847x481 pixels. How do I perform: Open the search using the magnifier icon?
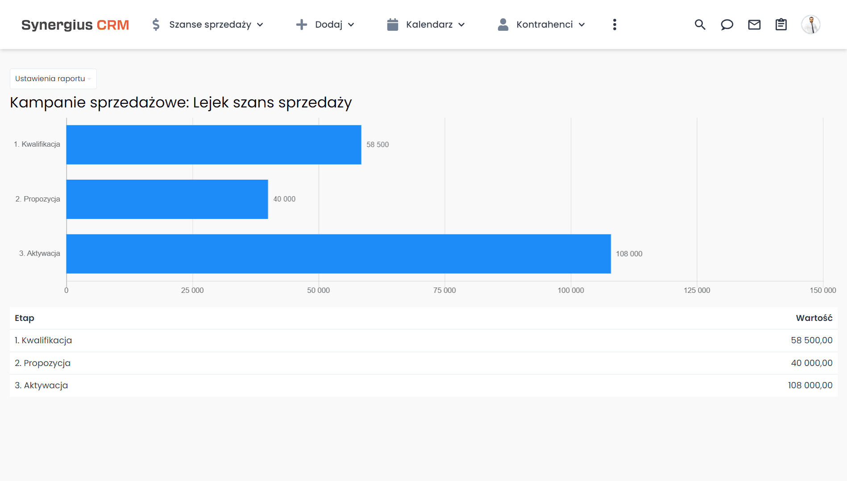(700, 25)
